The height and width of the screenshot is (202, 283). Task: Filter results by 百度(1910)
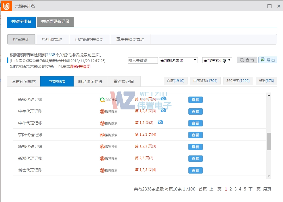175,80
